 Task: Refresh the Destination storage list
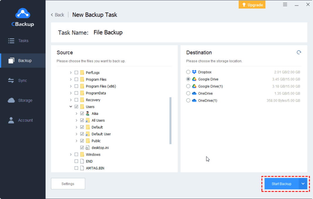[299, 52]
